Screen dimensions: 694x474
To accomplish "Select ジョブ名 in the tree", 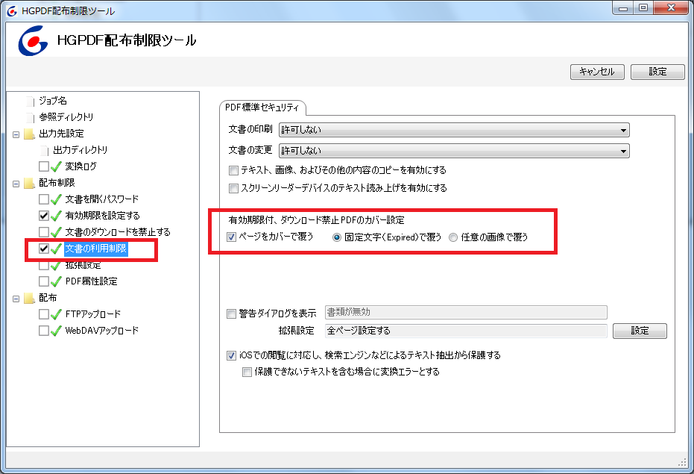I will tap(53, 101).
